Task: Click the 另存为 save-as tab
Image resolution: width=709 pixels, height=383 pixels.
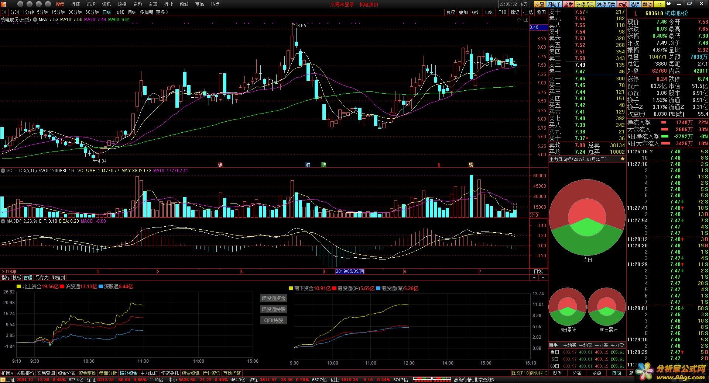Action: (x=42, y=278)
